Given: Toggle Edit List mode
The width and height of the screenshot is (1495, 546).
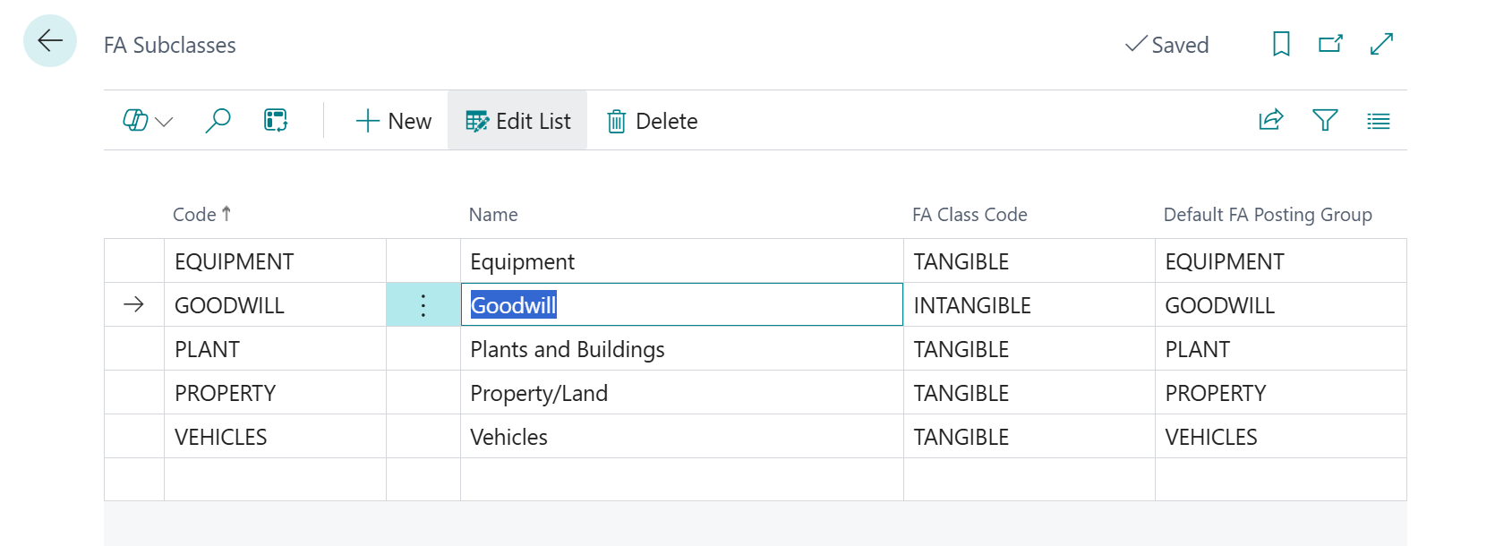Looking at the screenshot, I should [x=517, y=121].
